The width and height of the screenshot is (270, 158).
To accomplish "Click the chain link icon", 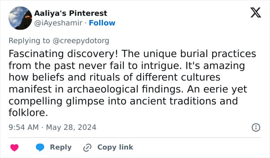I will click(87, 148).
